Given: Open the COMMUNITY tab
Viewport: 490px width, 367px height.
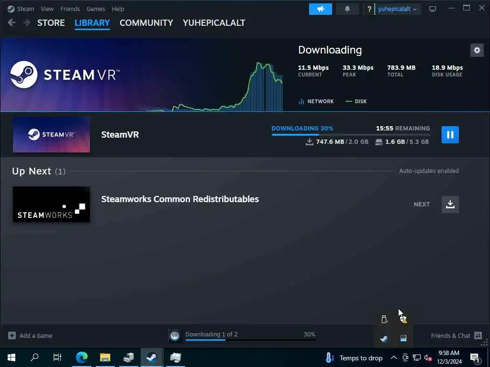Looking at the screenshot, I should (146, 23).
